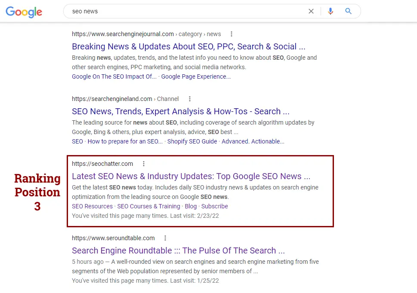Image resolution: width=417 pixels, height=293 pixels.
Task: Open the three-dot menu beside seroundtable.com
Action: click(165, 238)
